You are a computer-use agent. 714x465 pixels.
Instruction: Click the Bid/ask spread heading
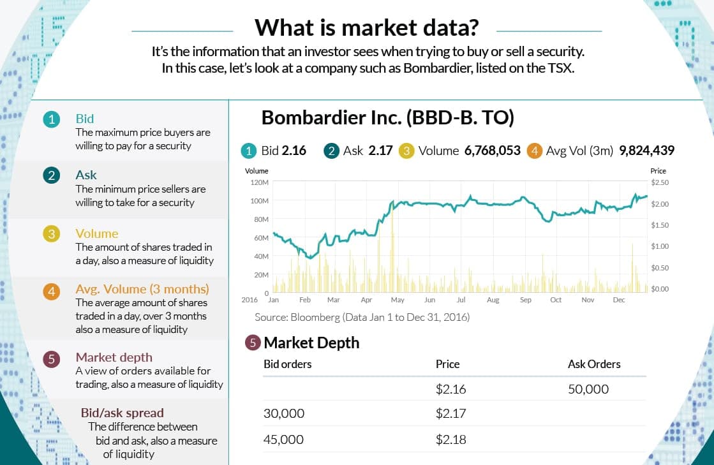tap(122, 413)
